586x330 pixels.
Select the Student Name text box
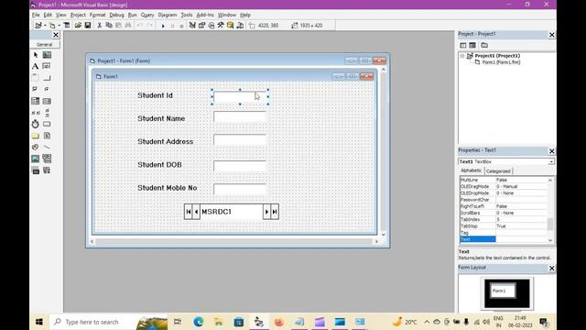[240, 117]
